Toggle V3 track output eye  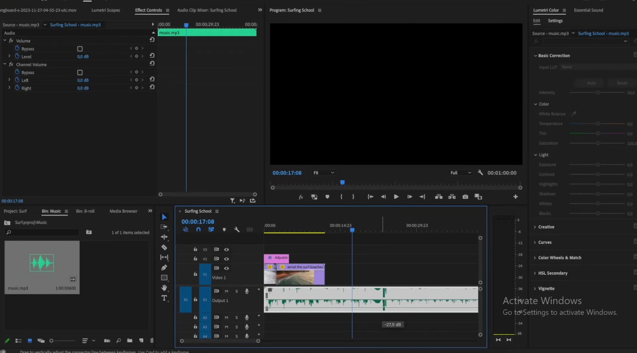tap(227, 250)
